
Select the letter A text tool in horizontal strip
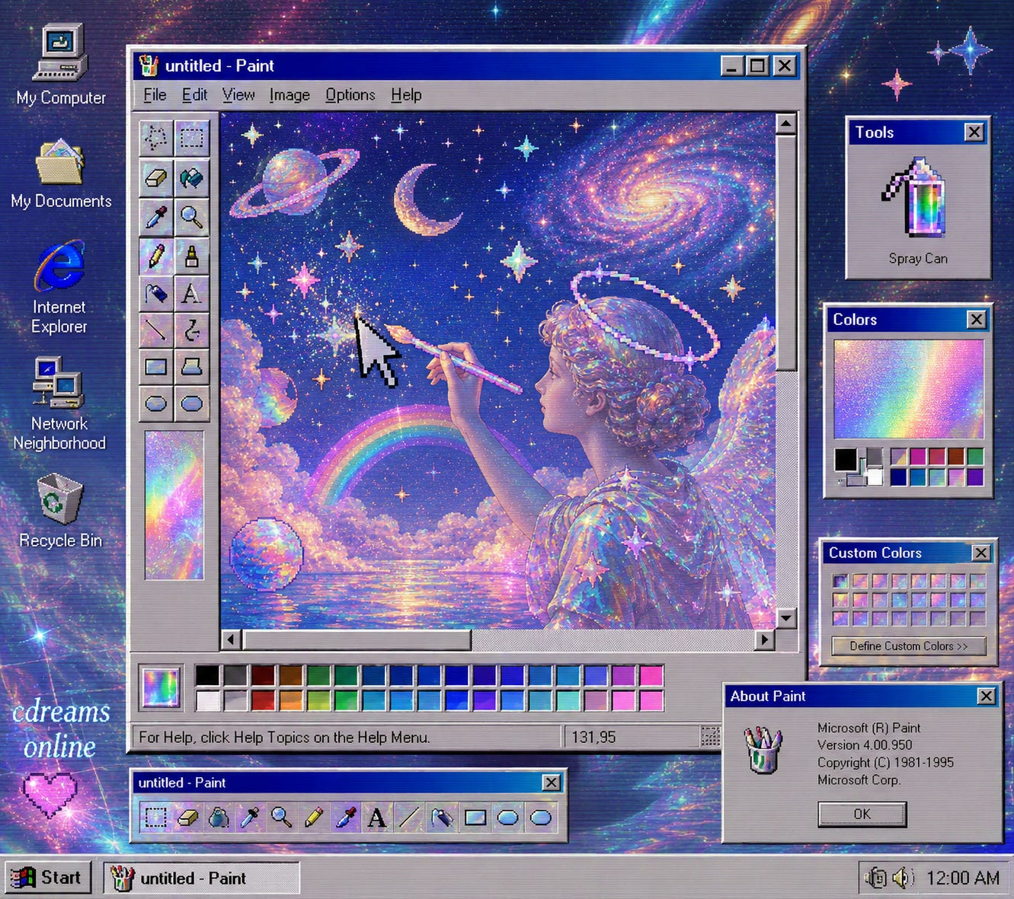coord(376,818)
